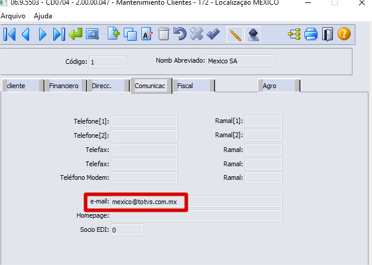Click the undo arrow icon

180,34
